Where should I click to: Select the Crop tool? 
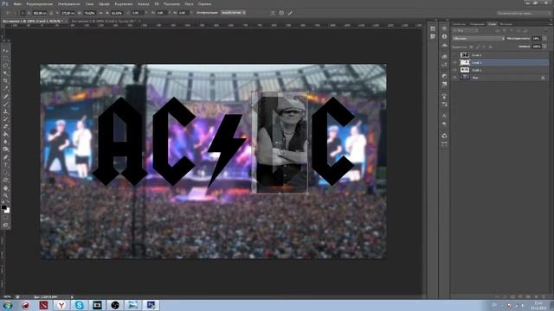pos(5,81)
